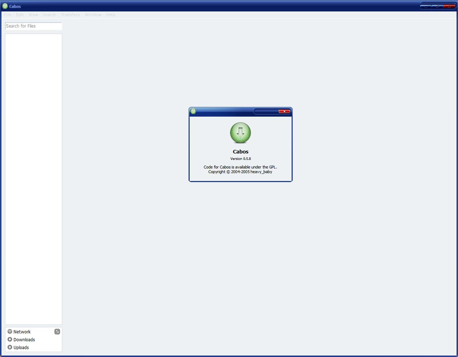Open the Search menu
458x357 pixels.
click(49, 15)
